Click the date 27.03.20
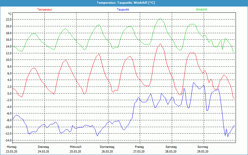Image resolution: width=248 pixels, height=155 pixels. pos(139,152)
